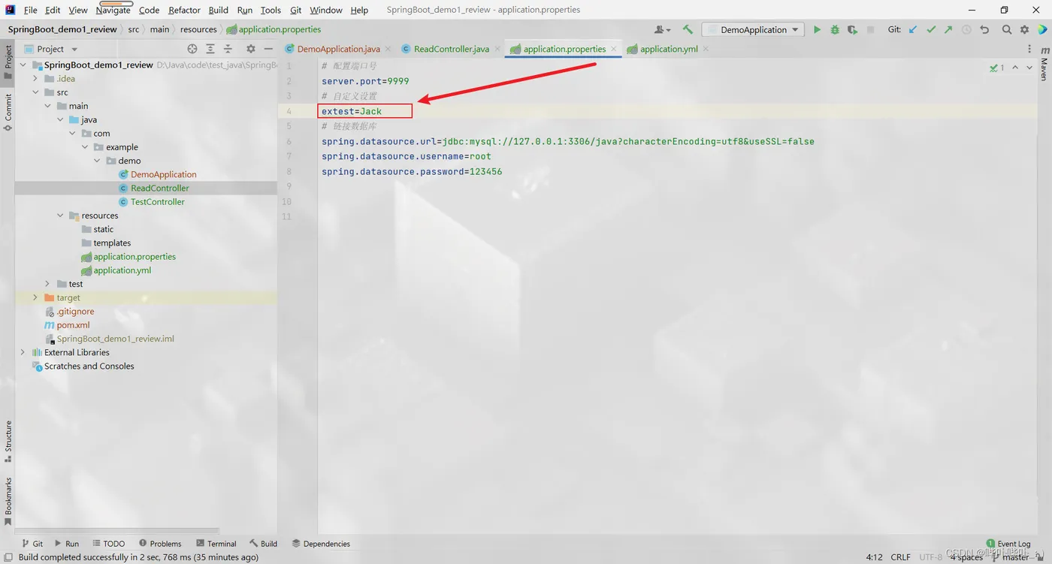Open the Run tool window button

pos(67,544)
